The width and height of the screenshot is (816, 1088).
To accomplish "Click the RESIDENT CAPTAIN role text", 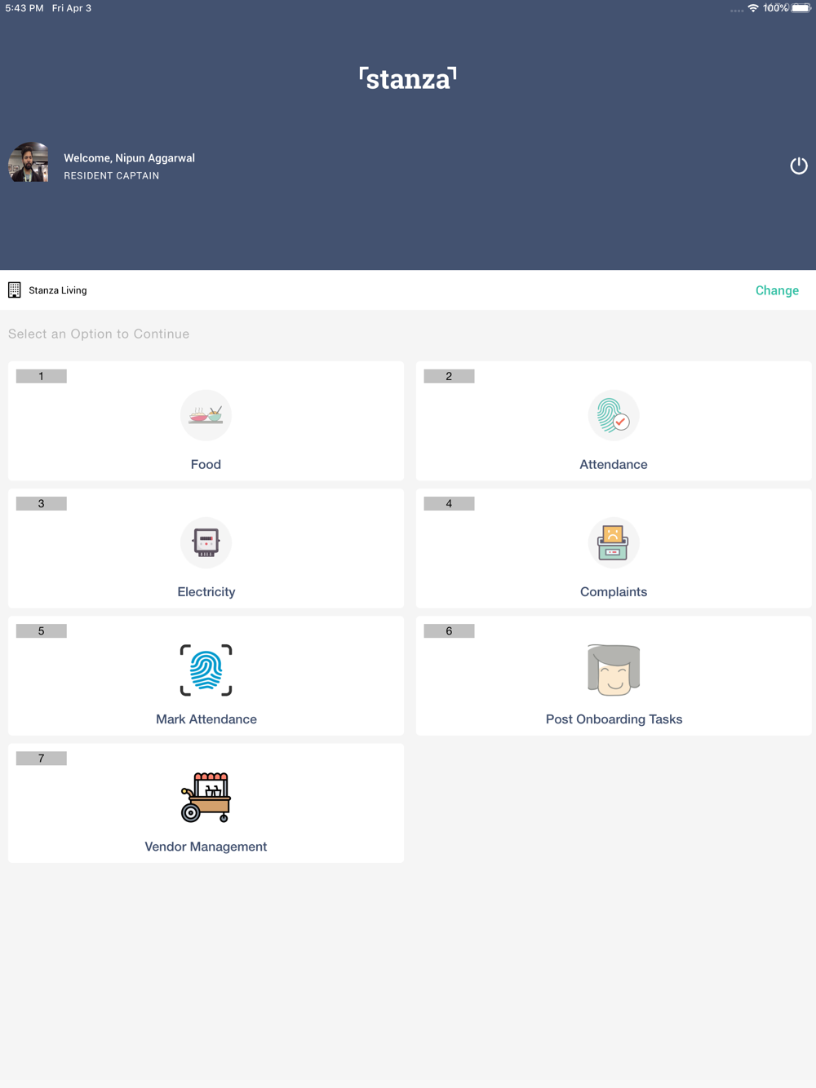I will [112, 175].
